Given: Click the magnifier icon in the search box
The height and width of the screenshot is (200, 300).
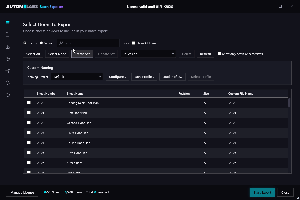Looking at the screenshot, I should 61,43.
